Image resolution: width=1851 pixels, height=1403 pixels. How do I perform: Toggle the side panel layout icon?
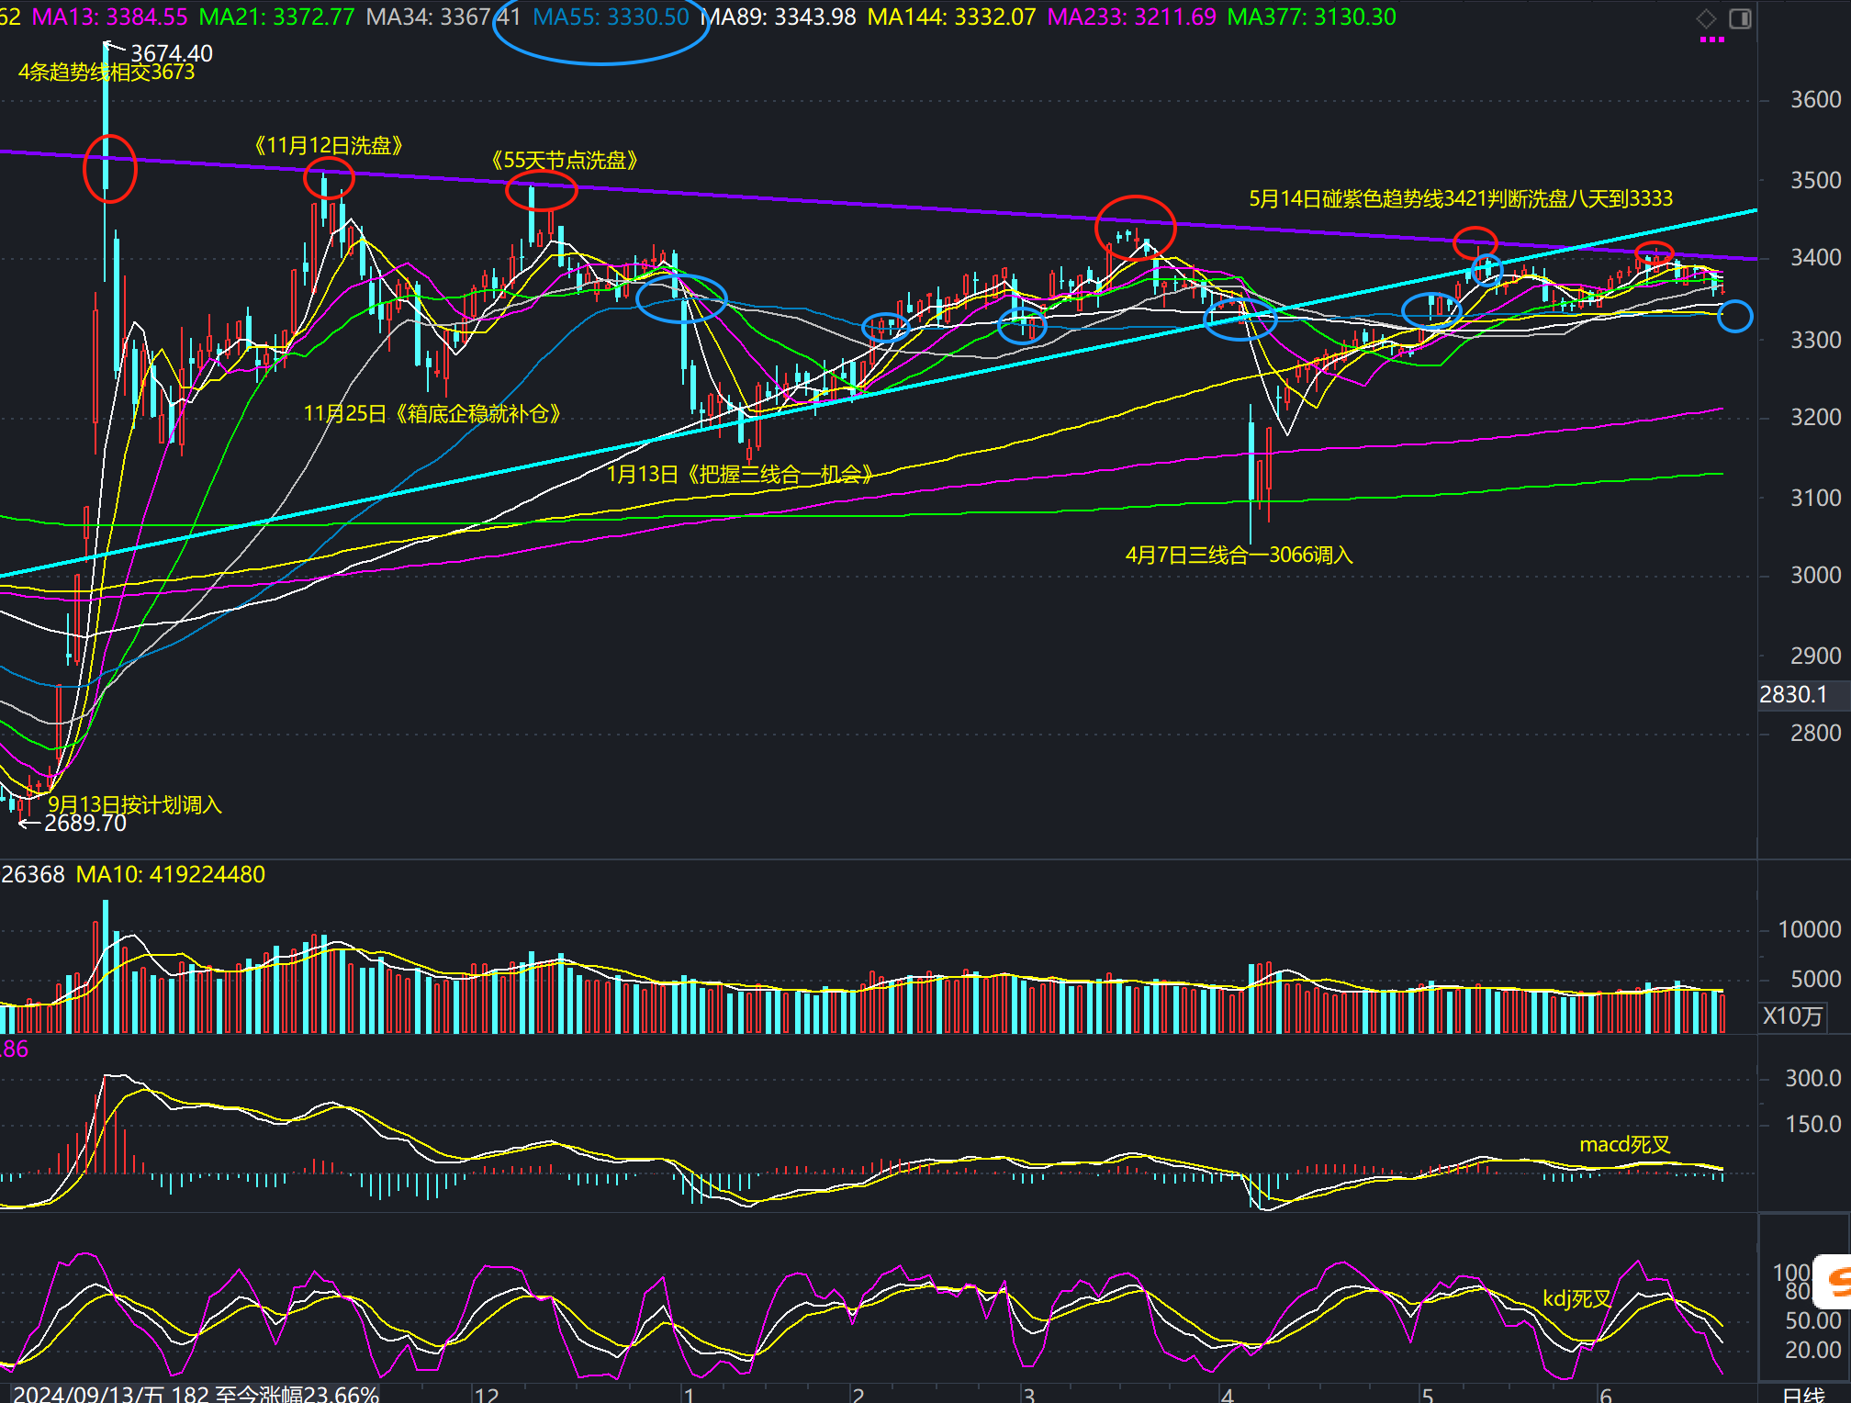pyautogui.click(x=1740, y=18)
